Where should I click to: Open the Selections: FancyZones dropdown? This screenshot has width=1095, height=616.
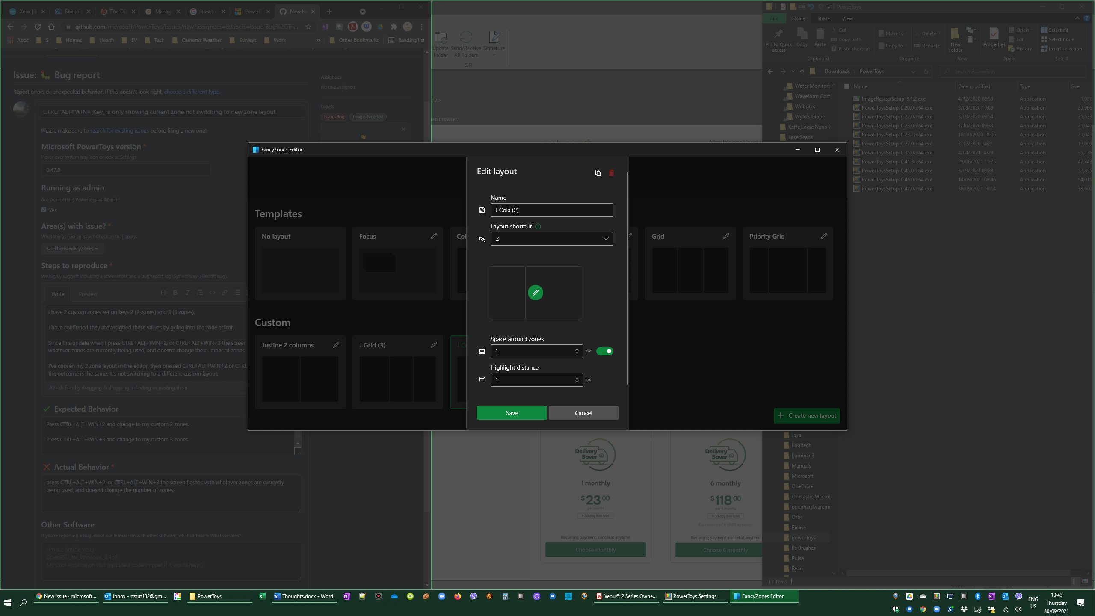pyautogui.click(x=71, y=248)
